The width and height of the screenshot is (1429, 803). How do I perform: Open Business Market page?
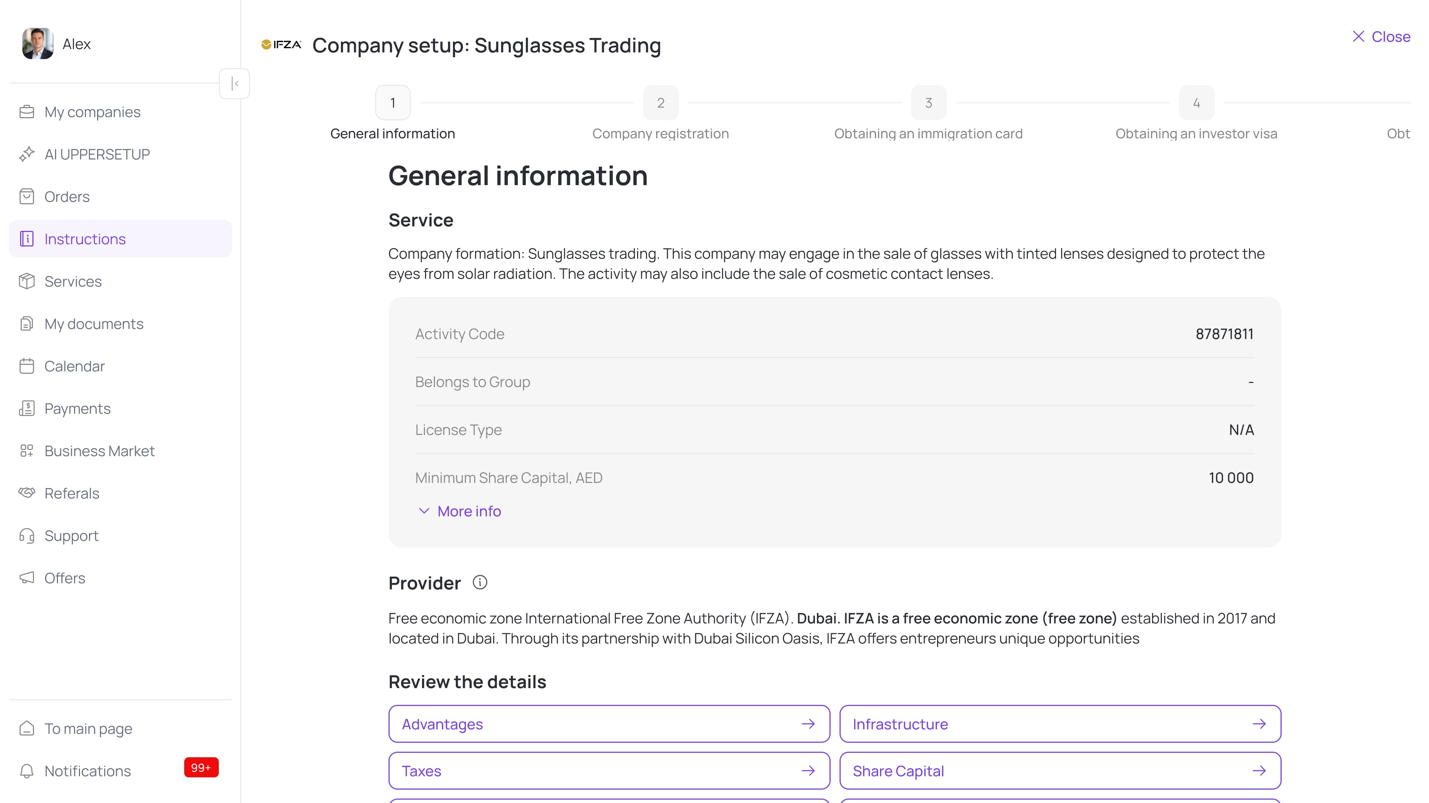click(120, 451)
